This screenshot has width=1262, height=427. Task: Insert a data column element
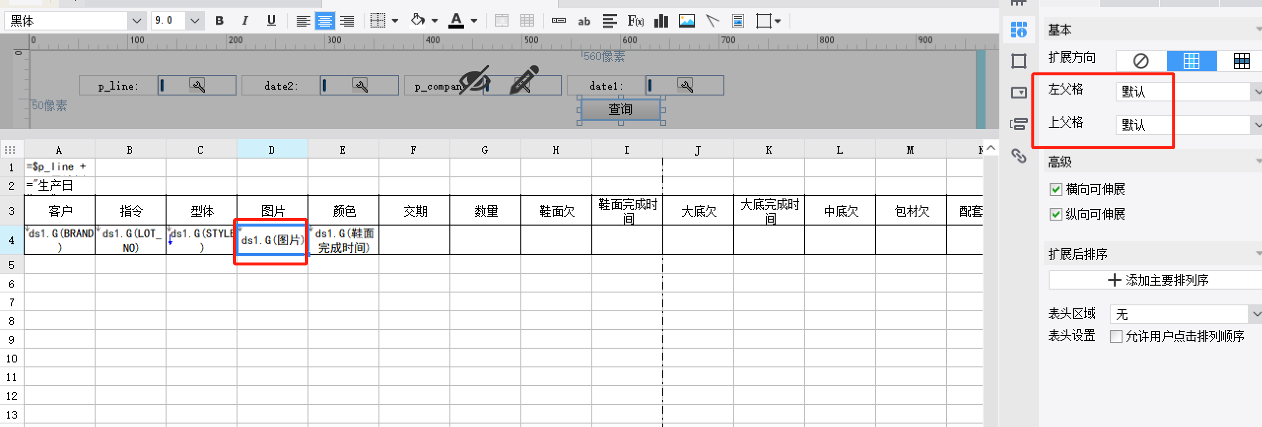click(x=558, y=21)
